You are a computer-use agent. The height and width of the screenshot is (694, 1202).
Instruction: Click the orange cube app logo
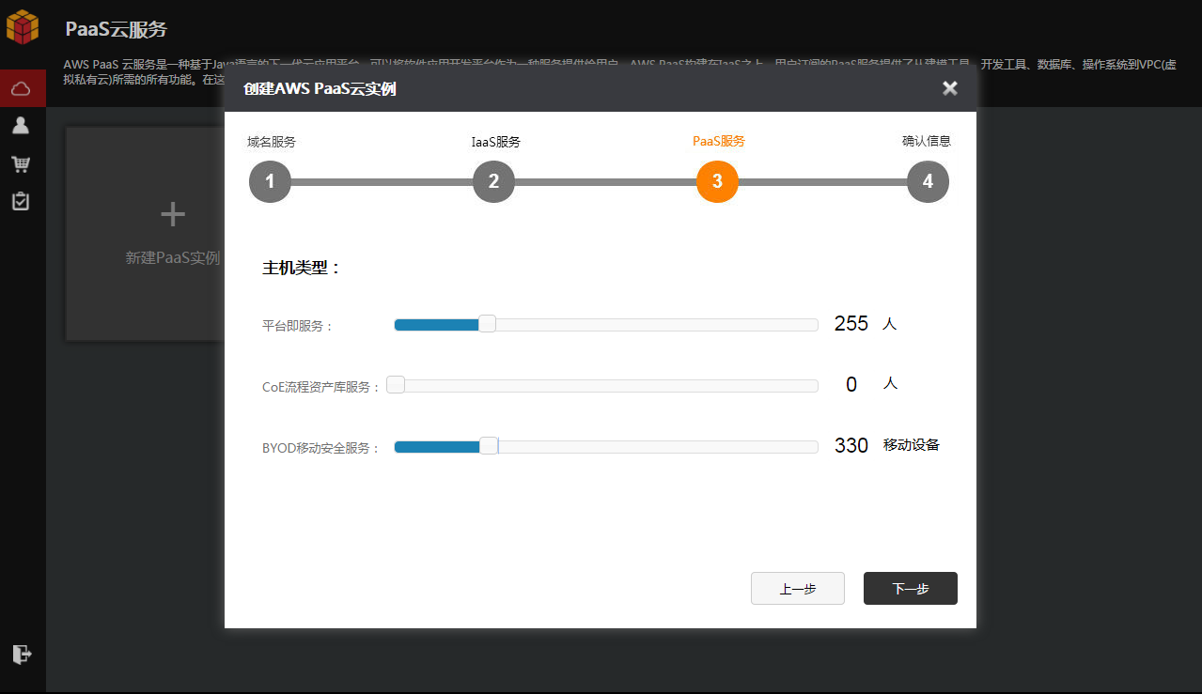(x=23, y=26)
